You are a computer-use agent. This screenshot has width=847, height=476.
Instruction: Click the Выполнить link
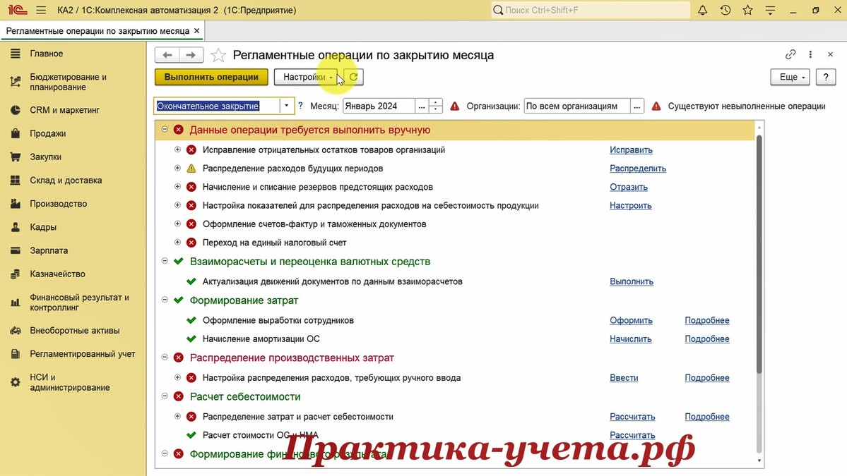632,281
